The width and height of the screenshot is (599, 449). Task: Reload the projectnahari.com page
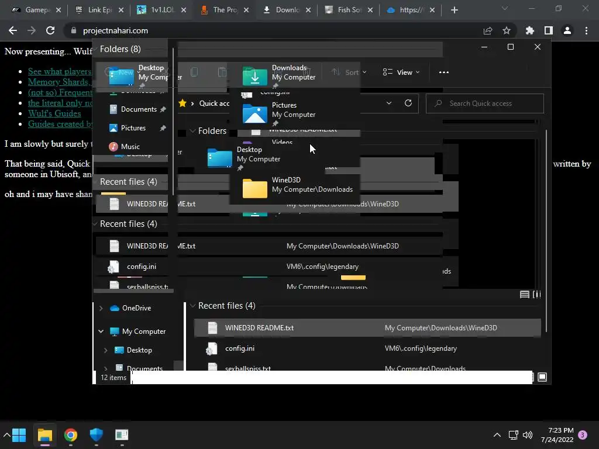point(50,30)
